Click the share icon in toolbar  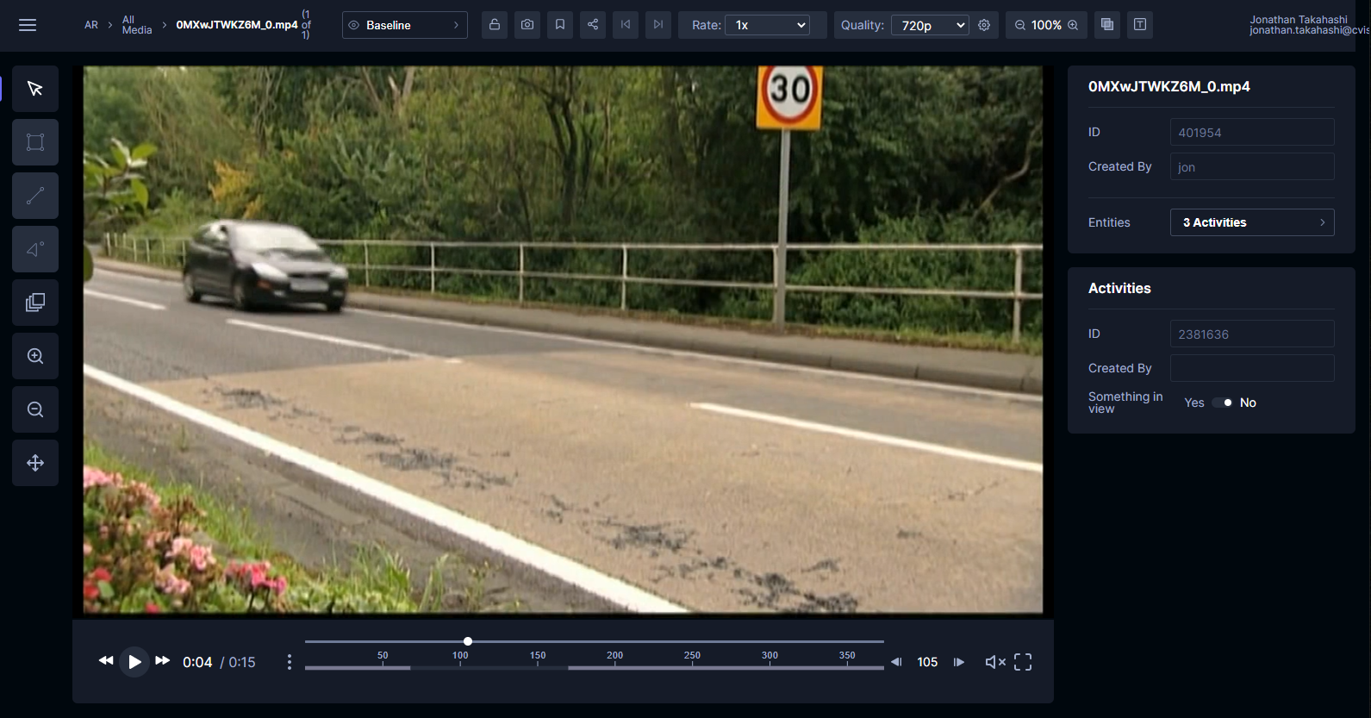pos(593,25)
